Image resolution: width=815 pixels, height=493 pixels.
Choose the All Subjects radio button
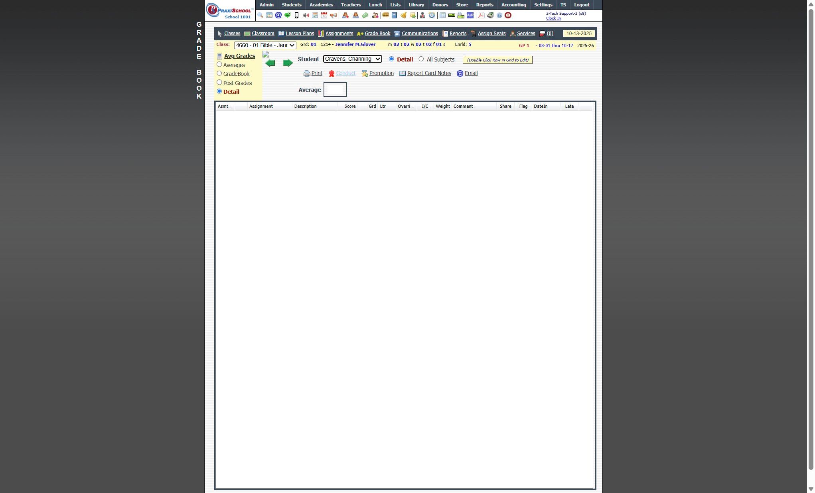(x=421, y=59)
